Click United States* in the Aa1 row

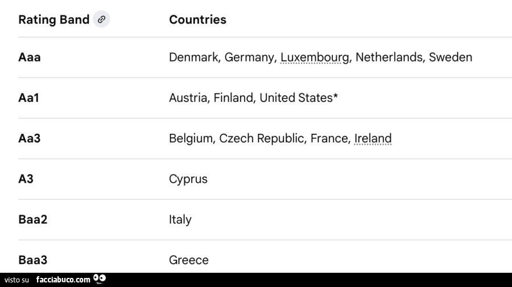[299, 98]
